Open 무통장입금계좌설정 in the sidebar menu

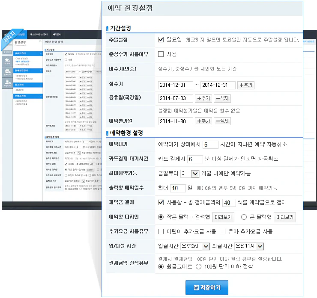pyautogui.click(x=24, y=79)
